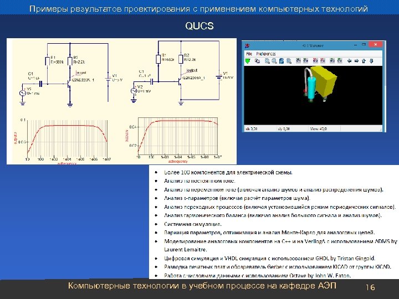Open the Preferences menu in 3D Viewer
This screenshot has width=399, height=299.
pyautogui.click(x=266, y=54)
